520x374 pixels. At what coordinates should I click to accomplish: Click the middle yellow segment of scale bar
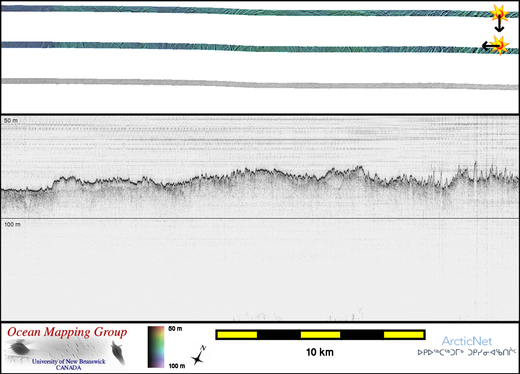[x=320, y=335]
